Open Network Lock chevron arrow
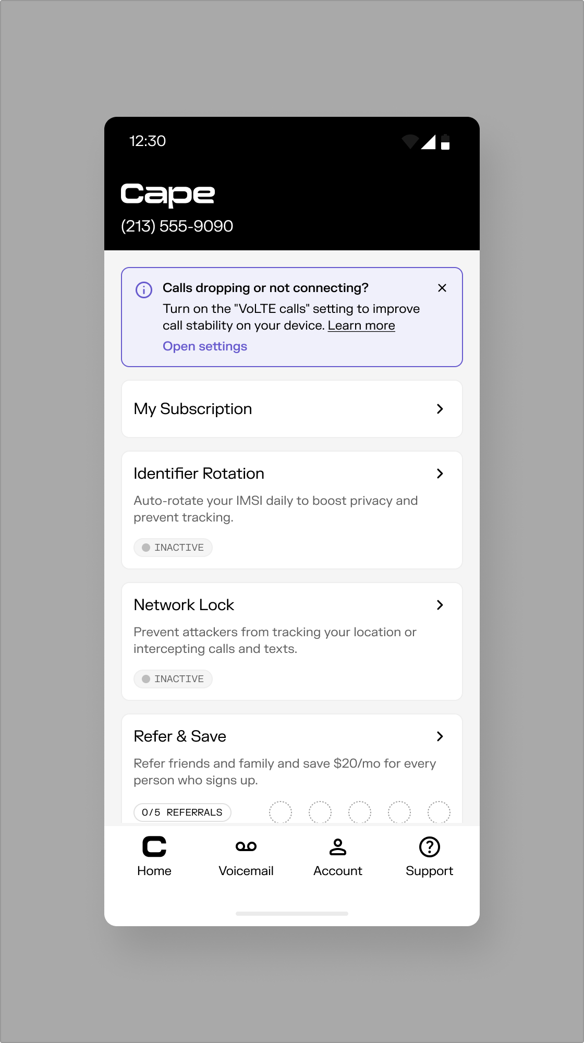584x1043 pixels. pyautogui.click(x=440, y=605)
